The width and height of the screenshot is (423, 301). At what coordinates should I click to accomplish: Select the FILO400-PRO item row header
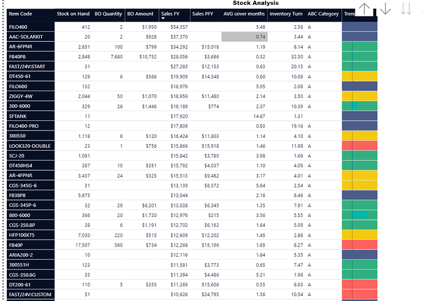[31, 126]
